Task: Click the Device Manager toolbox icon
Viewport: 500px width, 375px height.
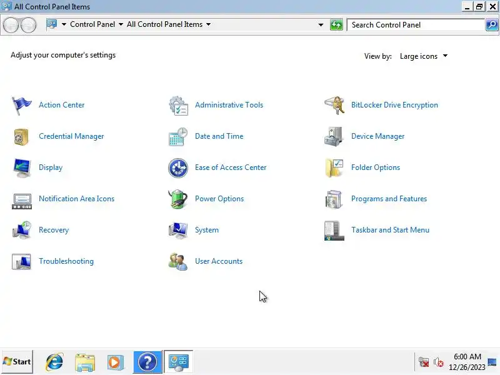Action: click(334, 136)
